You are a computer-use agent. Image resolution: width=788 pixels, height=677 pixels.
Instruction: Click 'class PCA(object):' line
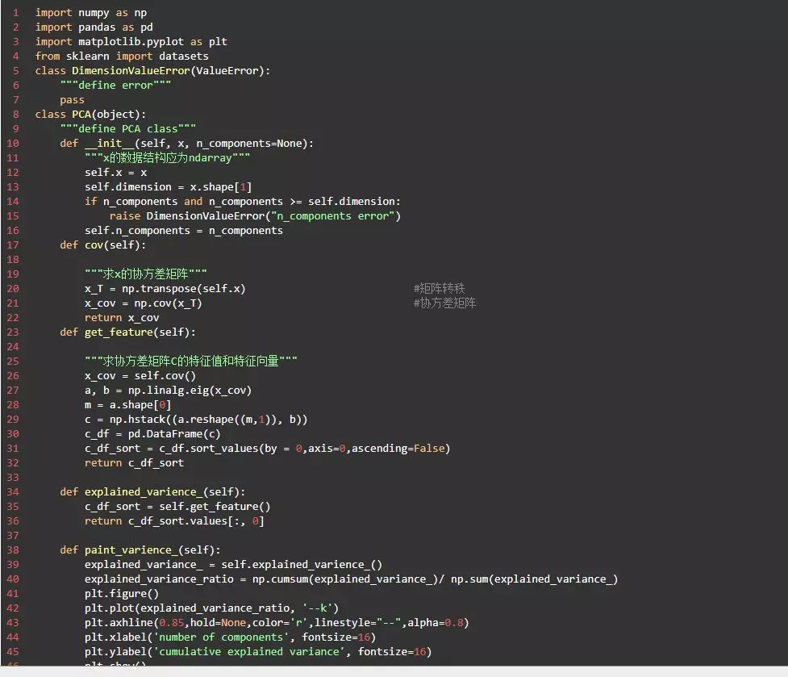tap(90, 115)
